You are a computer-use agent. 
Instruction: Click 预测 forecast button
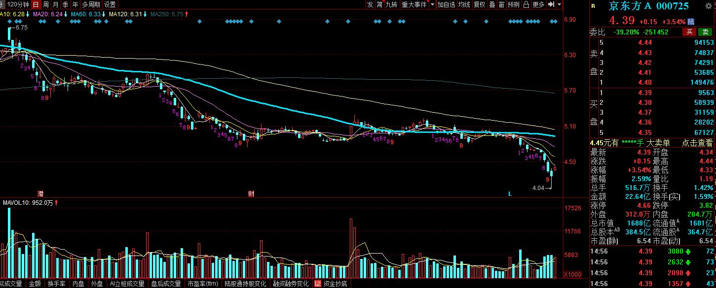[x=514, y=4]
